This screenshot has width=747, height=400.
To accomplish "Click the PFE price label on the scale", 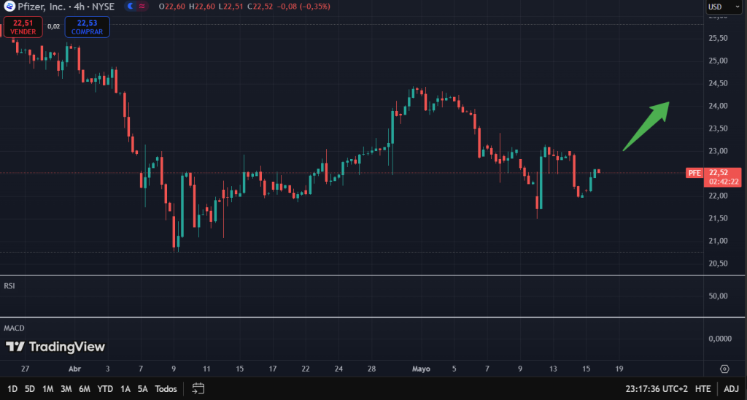I will pos(694,172).
